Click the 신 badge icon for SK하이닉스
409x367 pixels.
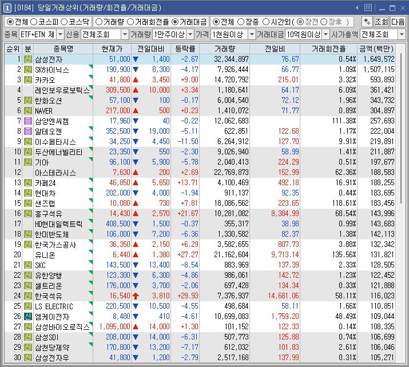coord(28,70)
